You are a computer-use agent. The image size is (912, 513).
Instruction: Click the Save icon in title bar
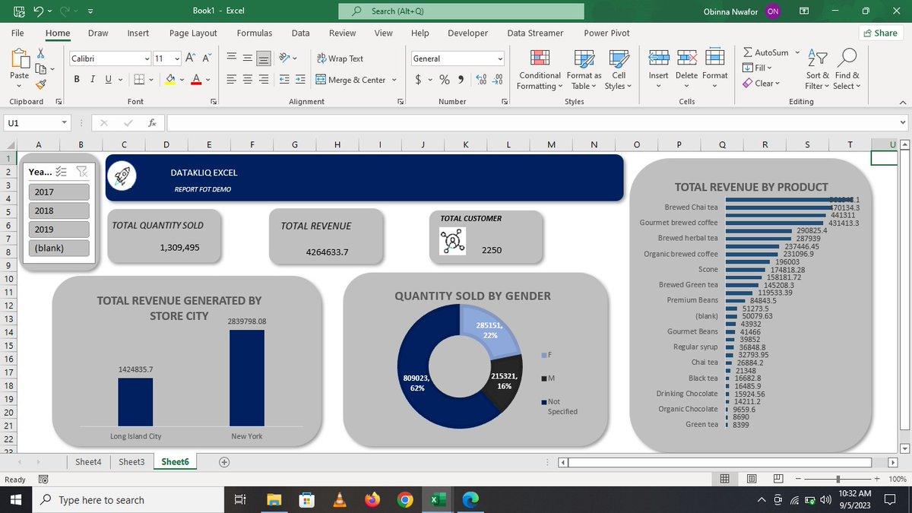click(19, 11)
